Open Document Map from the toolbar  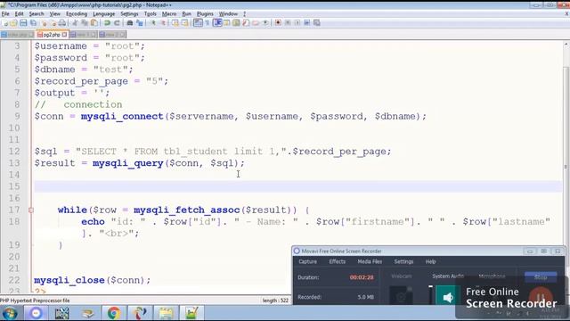coord(236,23)
